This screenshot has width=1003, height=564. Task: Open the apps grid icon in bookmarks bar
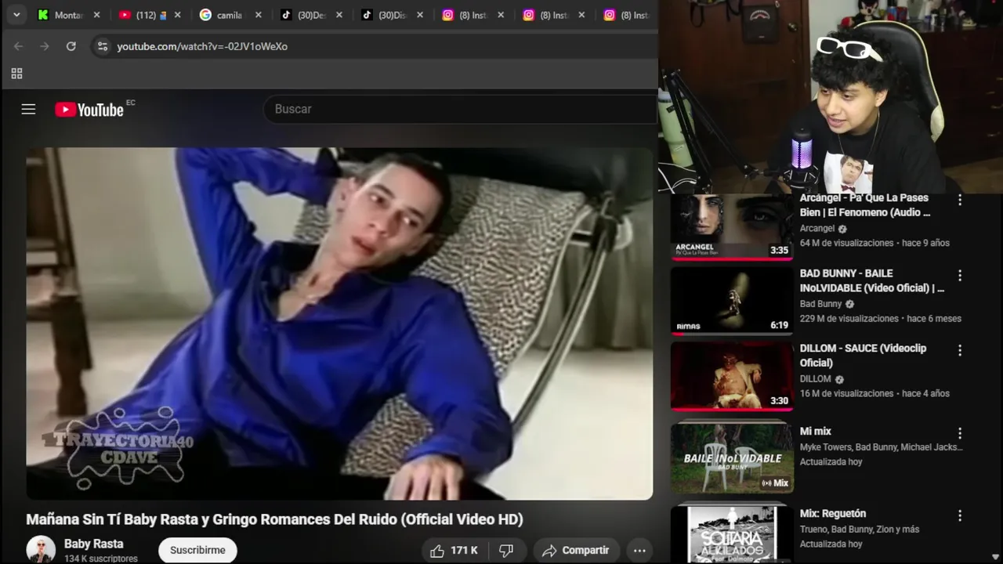click(x=16, y=74)
